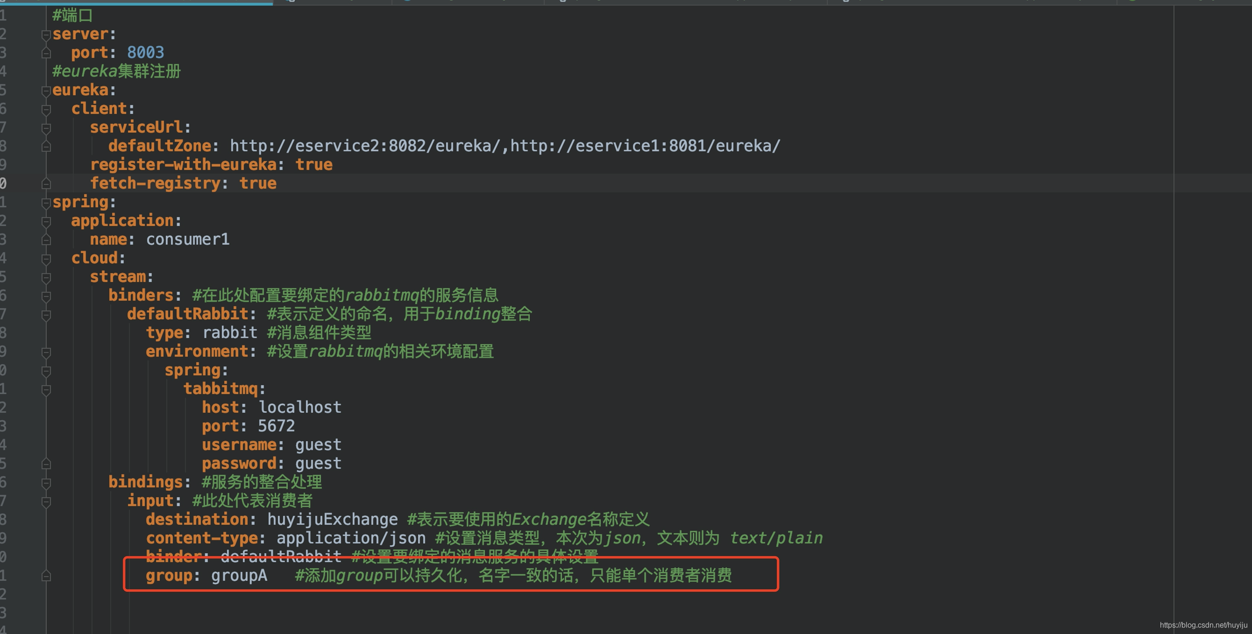Click the consumer1 application name value
Screen dimensions: 1252x634
[188, 240]
